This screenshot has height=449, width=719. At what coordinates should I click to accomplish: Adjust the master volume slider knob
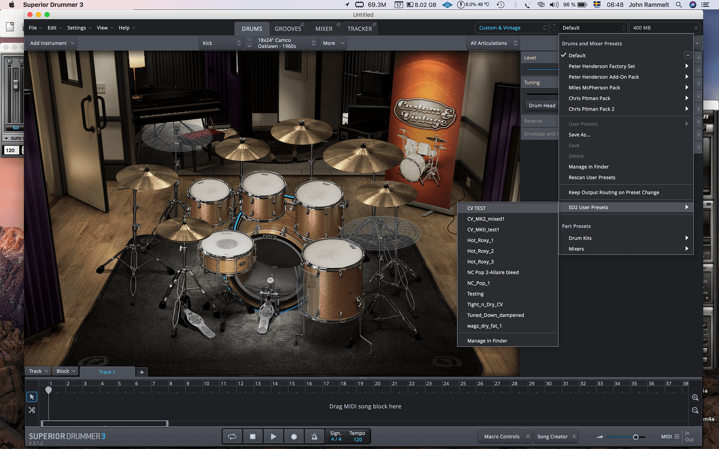click(635, 437)
